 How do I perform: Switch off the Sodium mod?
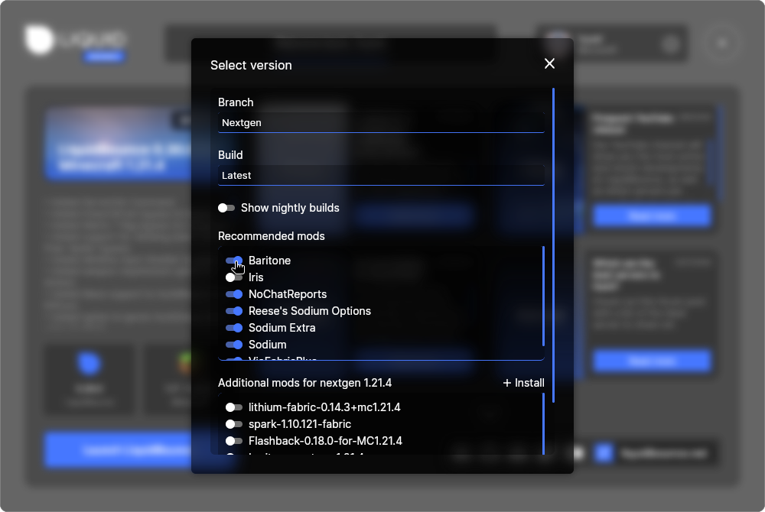point(234,345)
